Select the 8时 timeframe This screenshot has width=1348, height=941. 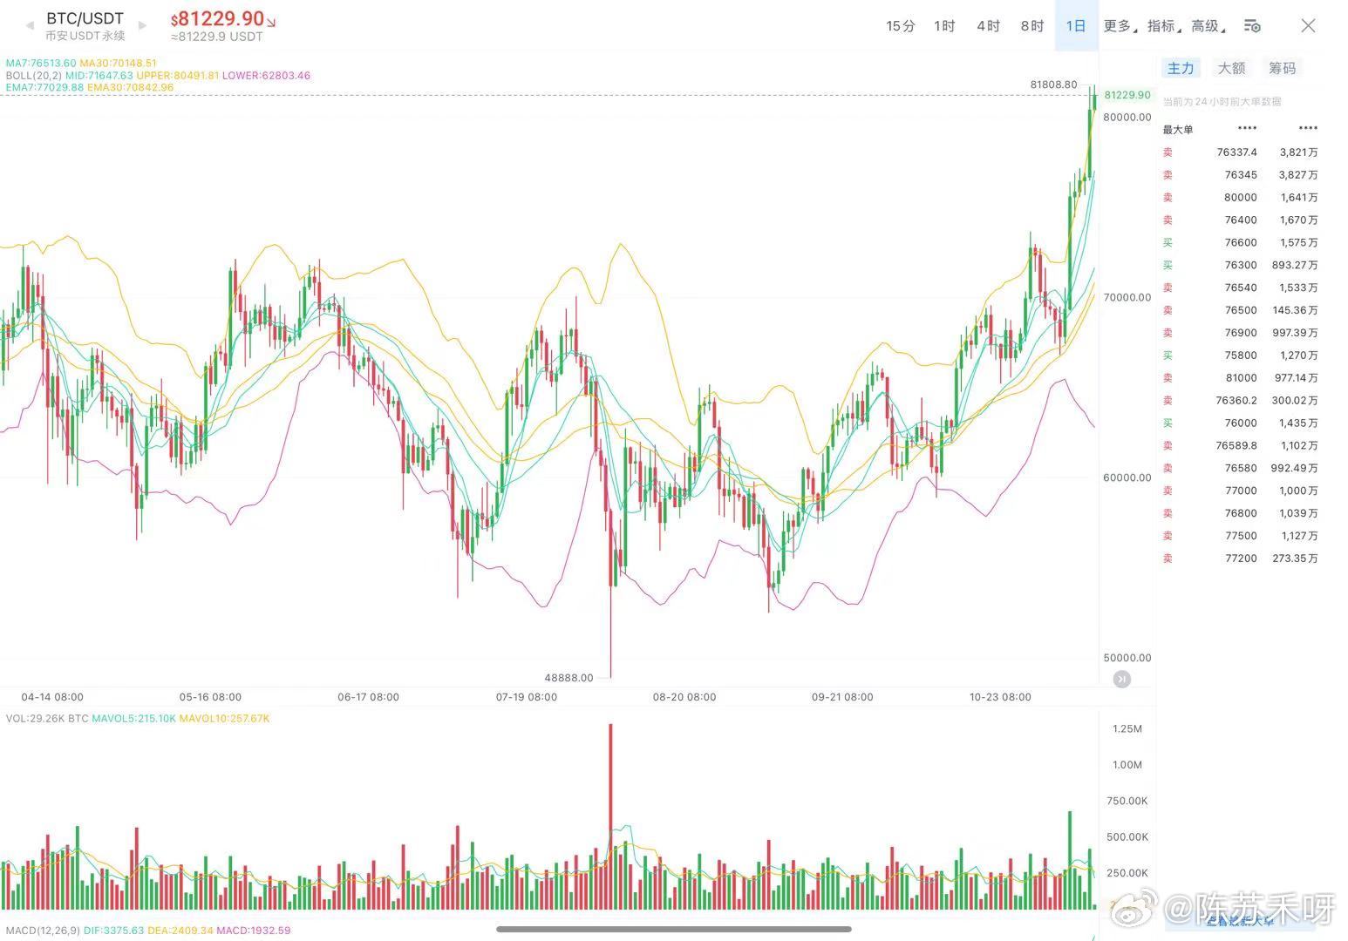coord(1032,26)
